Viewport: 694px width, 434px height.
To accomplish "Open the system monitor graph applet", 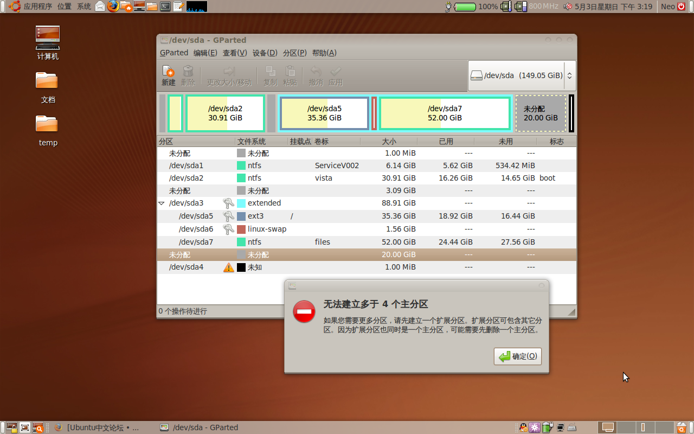I will coord(196,7).
